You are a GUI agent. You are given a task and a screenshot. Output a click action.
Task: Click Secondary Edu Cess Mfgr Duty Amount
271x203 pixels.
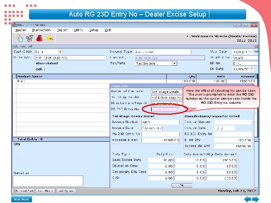tap(221, 172)
